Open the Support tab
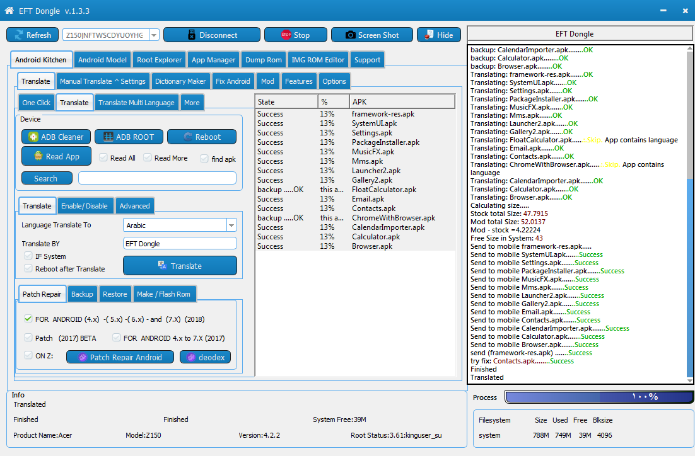This screenshot has height=456, width=695. 367,60
